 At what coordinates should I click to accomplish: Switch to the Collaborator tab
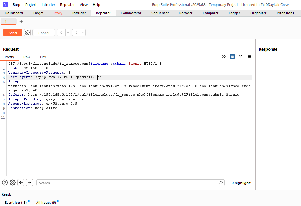131,13
